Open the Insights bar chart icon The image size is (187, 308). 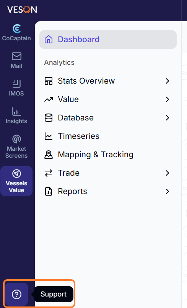(16, 111)
